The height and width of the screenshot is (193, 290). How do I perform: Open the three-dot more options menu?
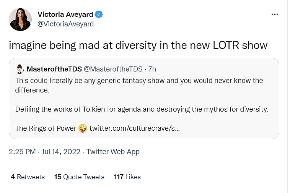[x=275, y=15]
